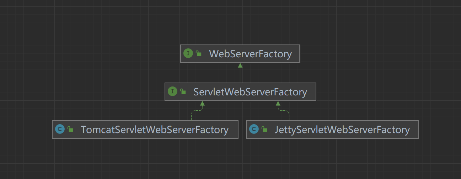Click the public lock icon on JettyServletWebServerFactory

[264, 130]
